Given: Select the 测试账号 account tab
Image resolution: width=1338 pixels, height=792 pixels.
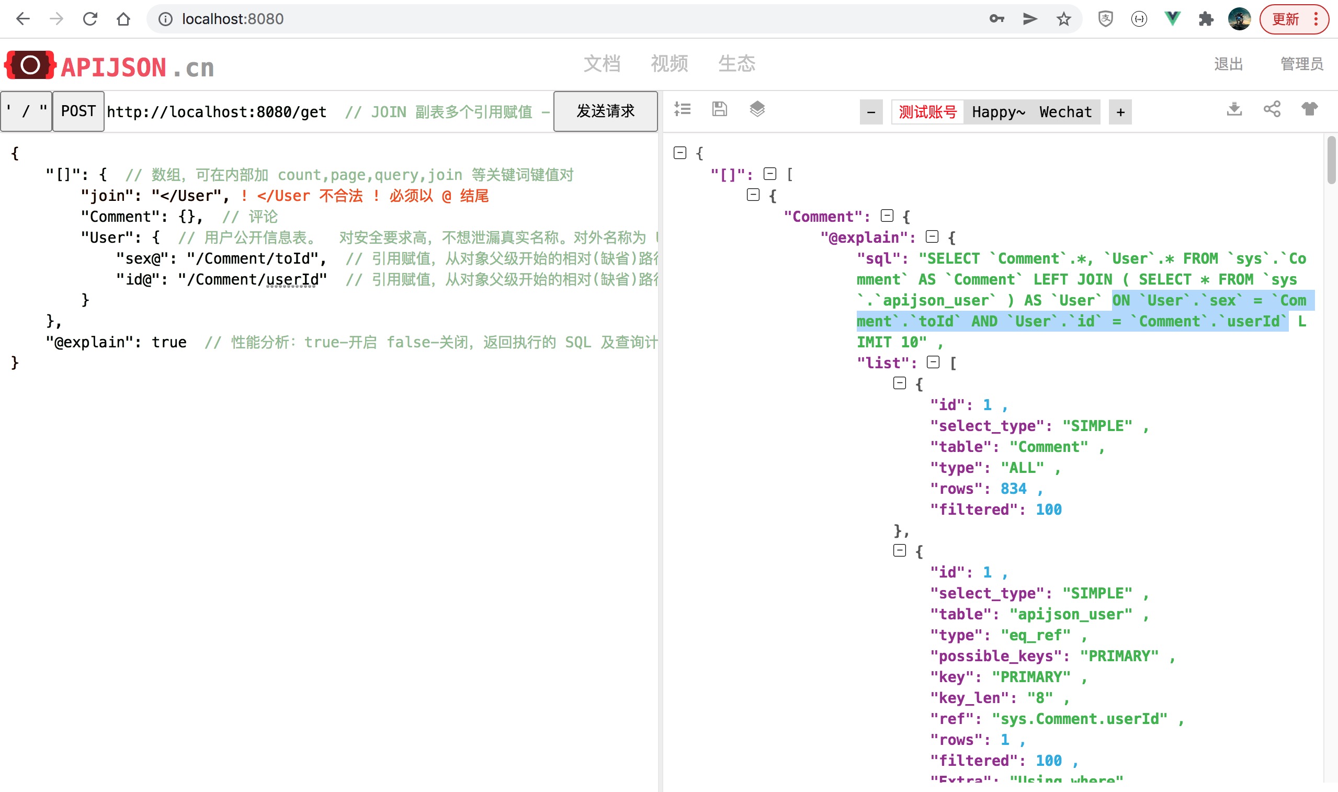Looking at the screenshot, I should pos(927,112).
